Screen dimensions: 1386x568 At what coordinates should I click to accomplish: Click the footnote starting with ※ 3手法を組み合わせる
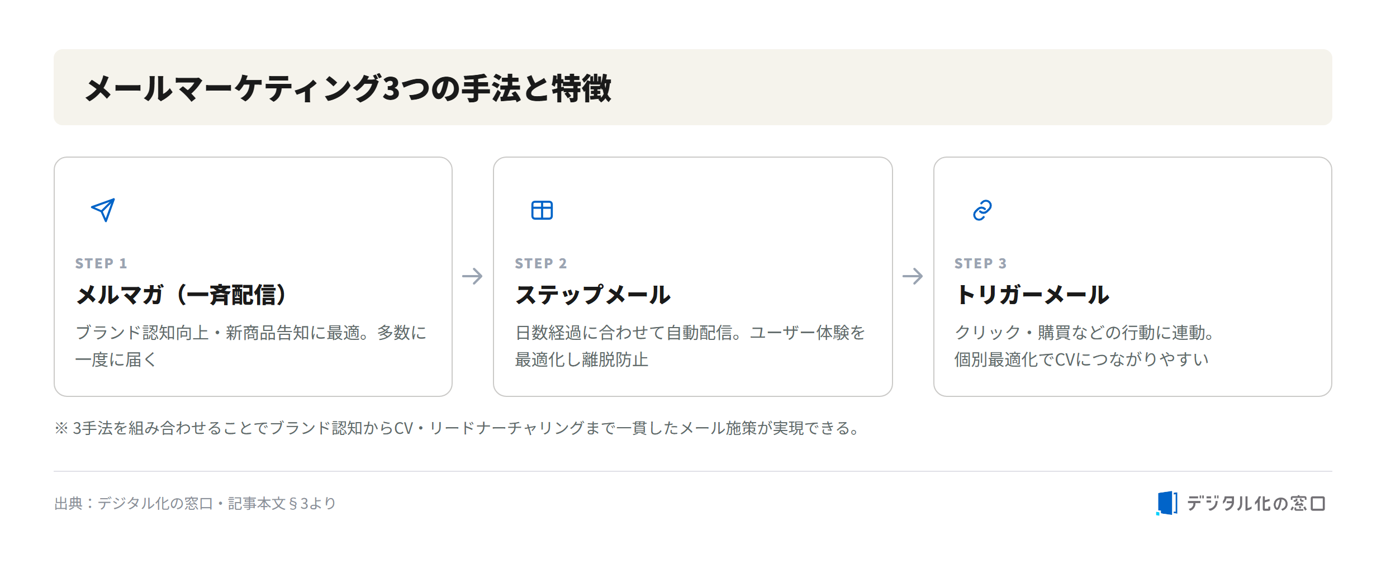457,428
